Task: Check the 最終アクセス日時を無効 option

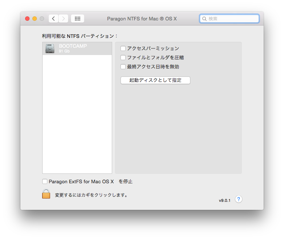Action: coord(123,67)
